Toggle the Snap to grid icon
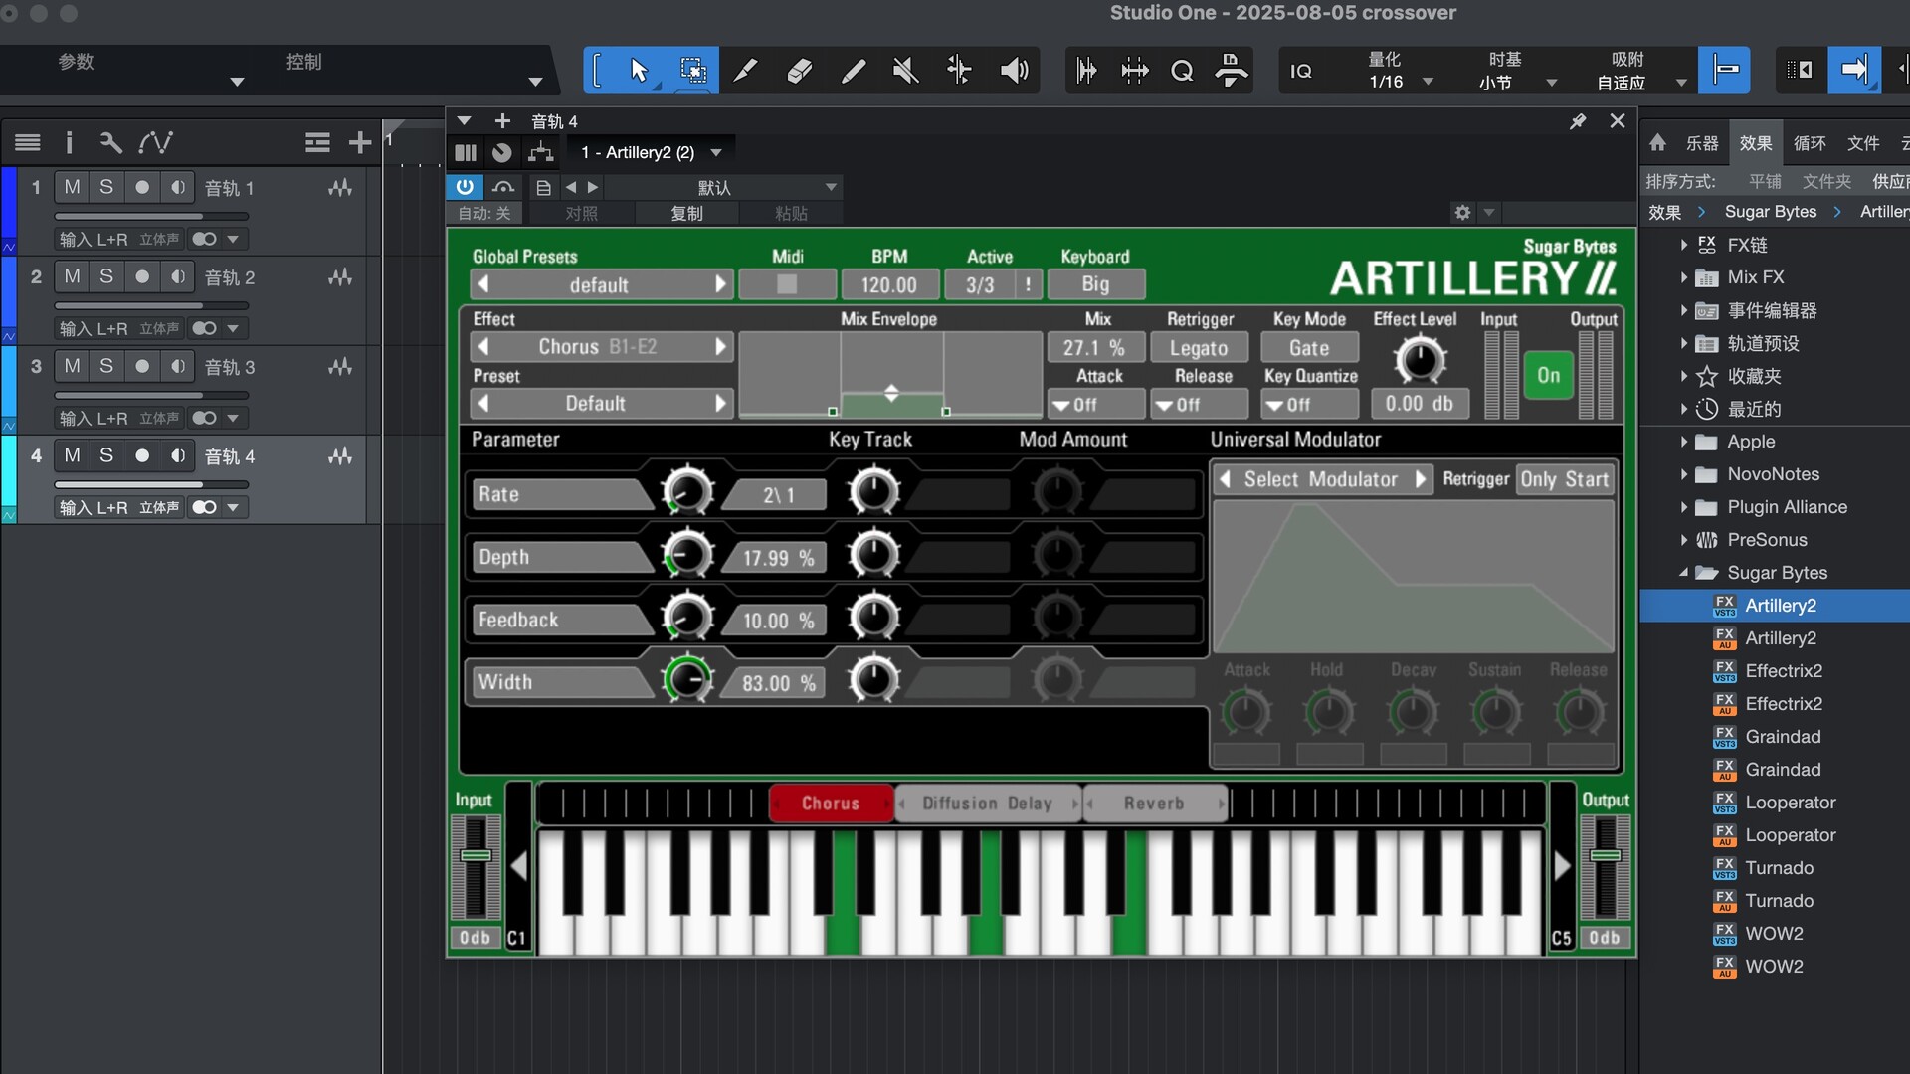This screenshot has width=1910, height=1074. point(1724,70)
